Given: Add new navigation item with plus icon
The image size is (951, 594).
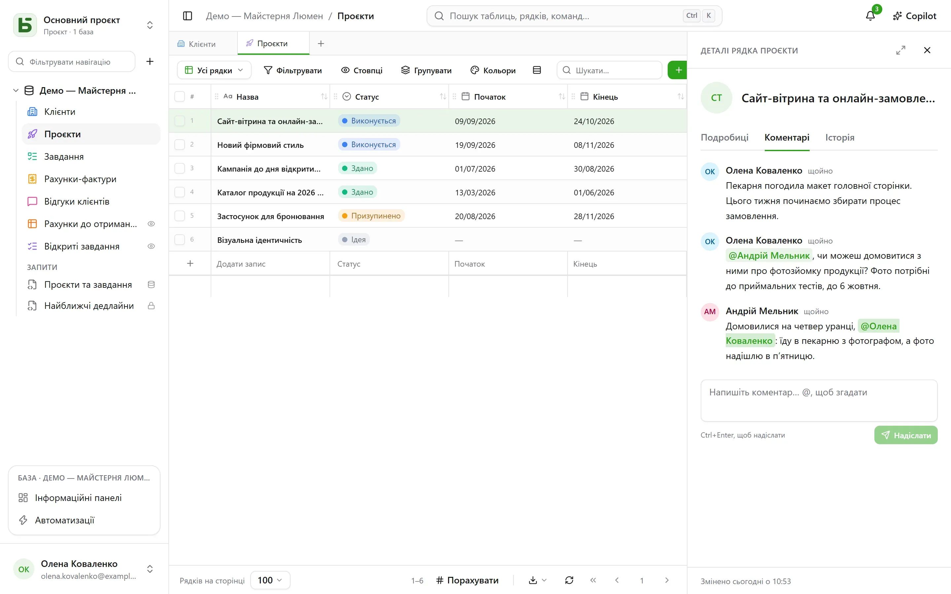Looking at the screenshot, I should pos(150,61).
